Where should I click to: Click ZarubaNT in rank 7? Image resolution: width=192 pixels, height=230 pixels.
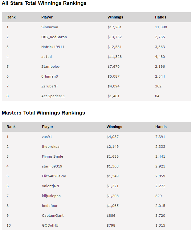50,86
